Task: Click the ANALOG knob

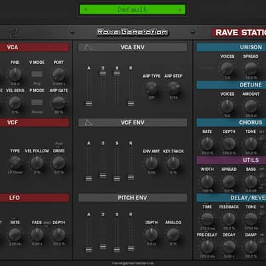Action: click(174, 235)
